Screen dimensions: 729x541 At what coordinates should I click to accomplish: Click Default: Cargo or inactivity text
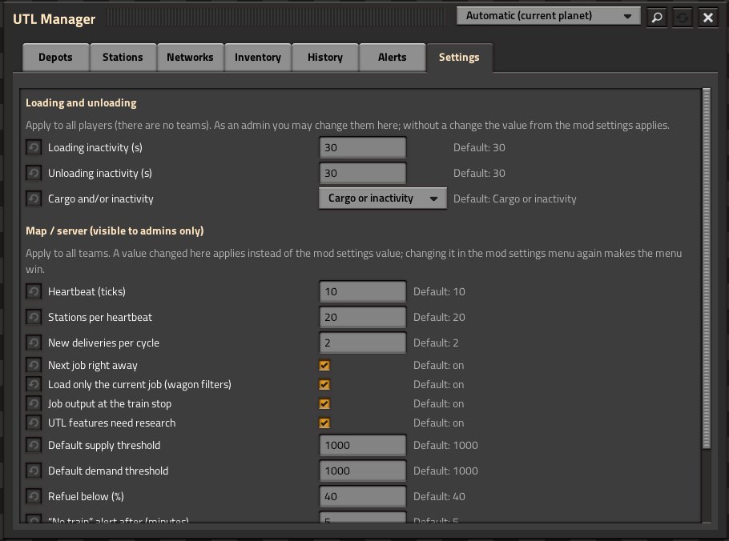click(514, 198)
